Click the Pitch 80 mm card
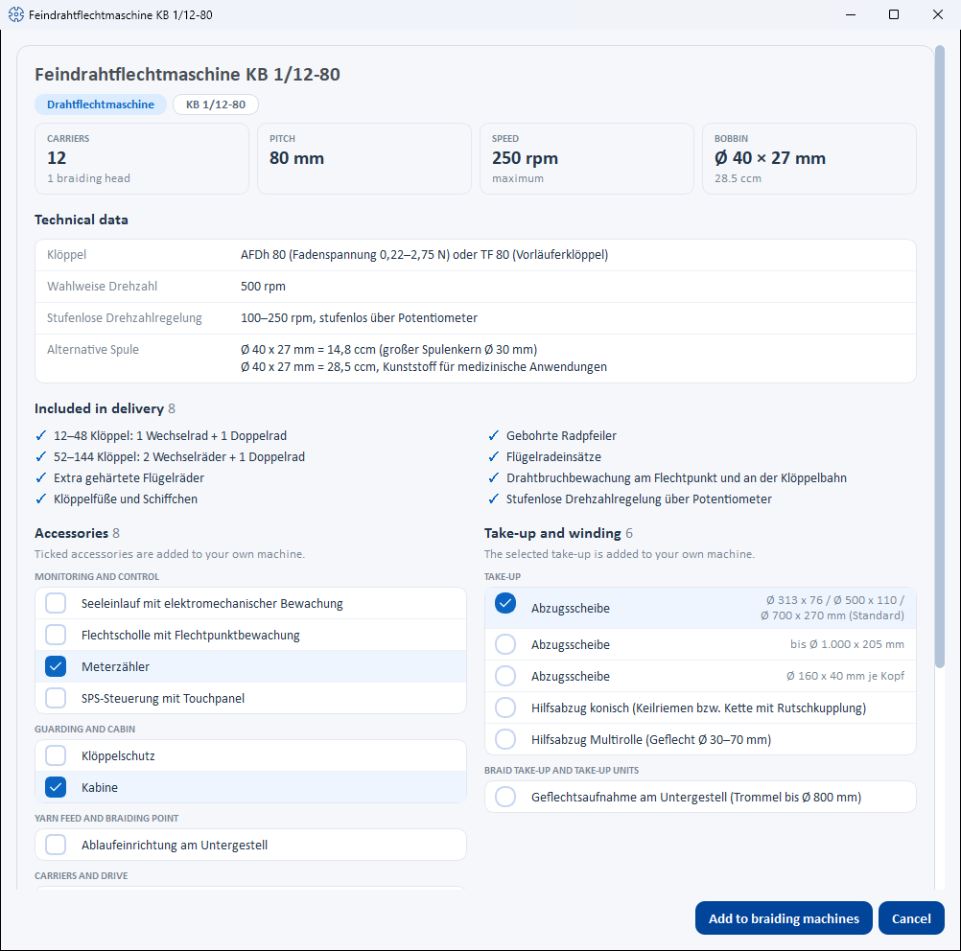Screen dimensions: 961x951 pyautogui.click(x=364, y=159)
